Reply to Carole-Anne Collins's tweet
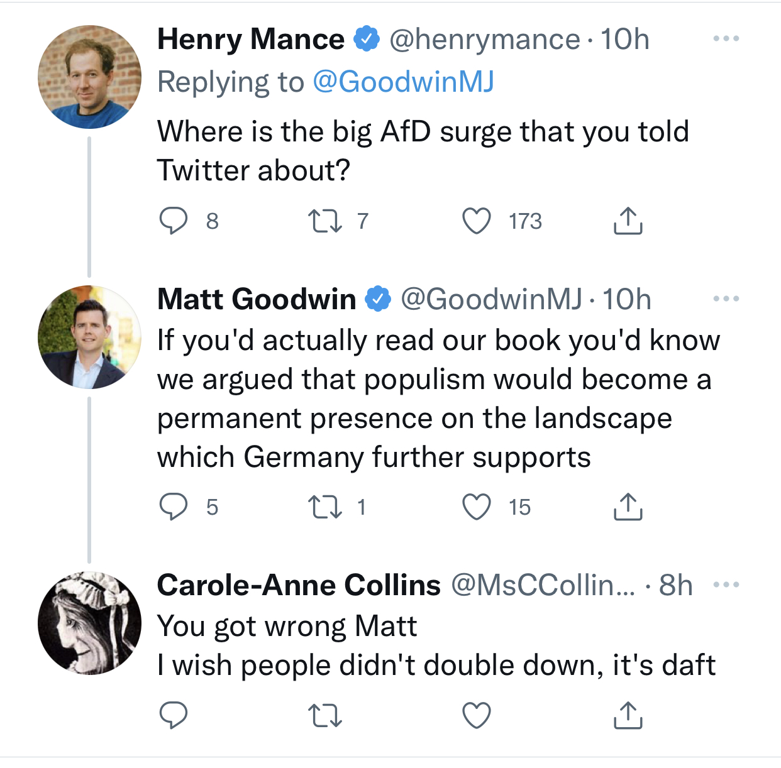 [173, 715]
